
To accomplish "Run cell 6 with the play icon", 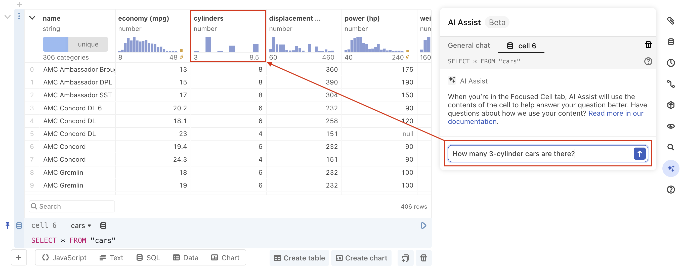I will (x=423, y=225).
